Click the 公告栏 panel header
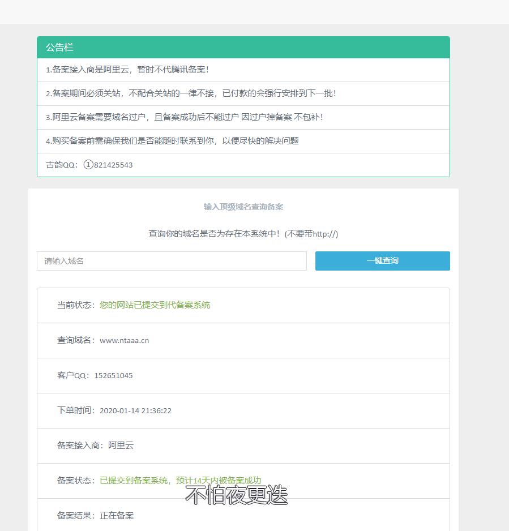509x531 pixels. click(243, 48)
